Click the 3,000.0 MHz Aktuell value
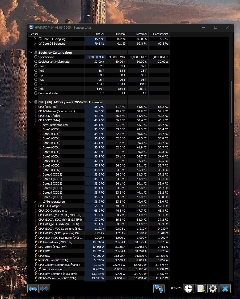The width and height of the screenshot is (240, 299). point(96,57)
